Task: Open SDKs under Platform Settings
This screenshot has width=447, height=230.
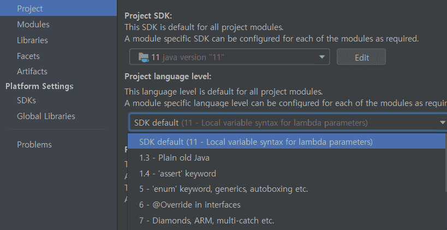Action: pyautogui.click(x=26, y=101)
